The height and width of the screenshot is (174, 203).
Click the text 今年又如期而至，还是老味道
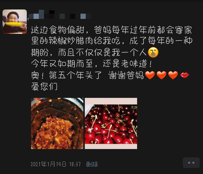pos(92,64)
